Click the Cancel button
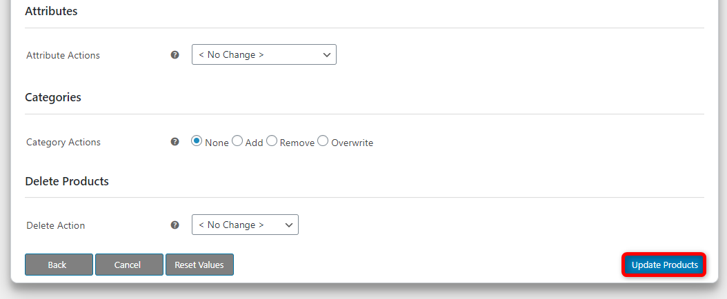 pyautogui.click(x=130, y=265)
